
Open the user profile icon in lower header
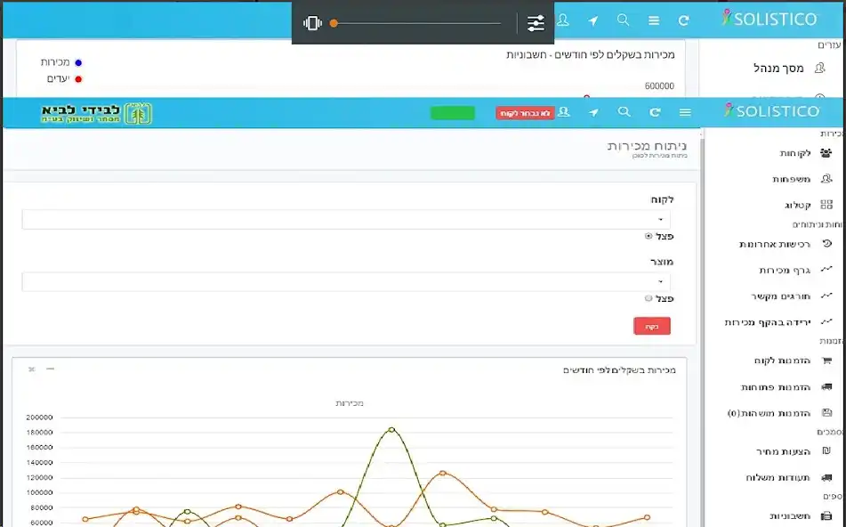point(564,112)
